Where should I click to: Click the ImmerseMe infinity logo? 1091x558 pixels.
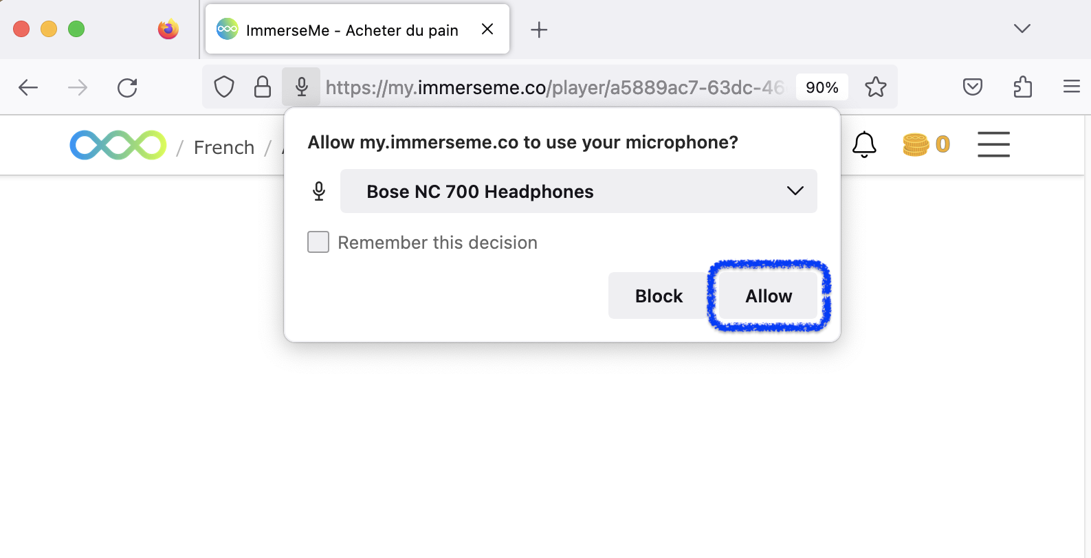coord(118,145)
